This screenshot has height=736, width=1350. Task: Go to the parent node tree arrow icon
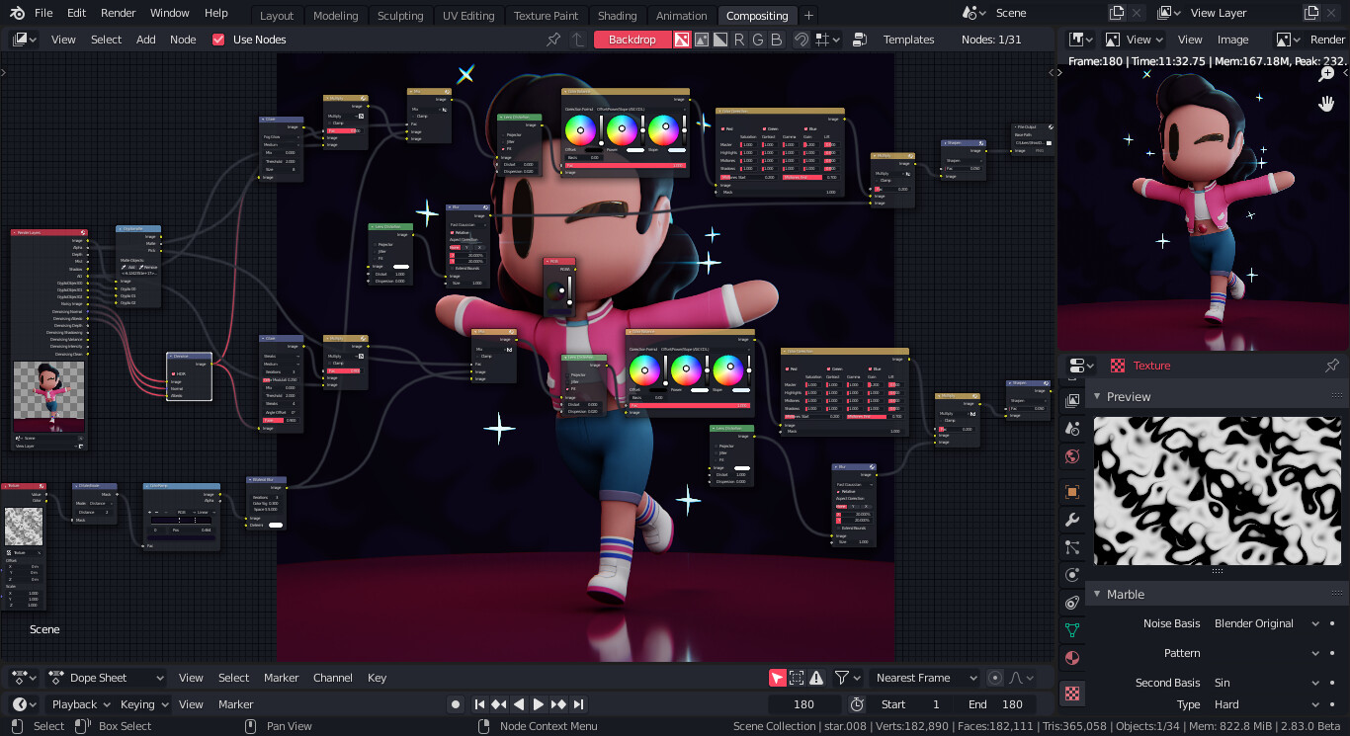click(x=578, y=40)
